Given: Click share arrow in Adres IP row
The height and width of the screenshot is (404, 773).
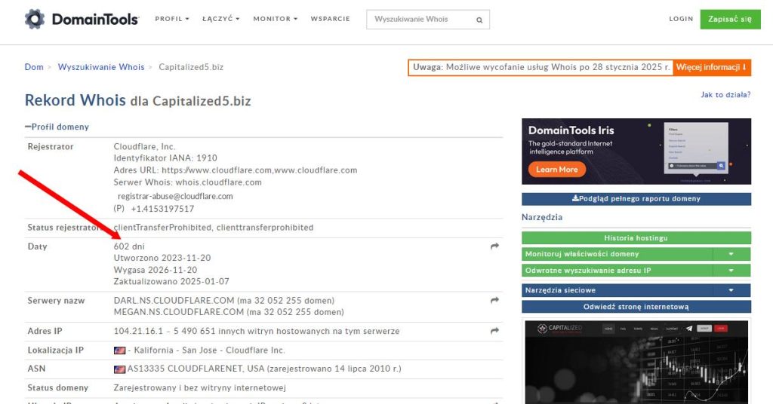Looking at the screenshot, I should [494, 331].
